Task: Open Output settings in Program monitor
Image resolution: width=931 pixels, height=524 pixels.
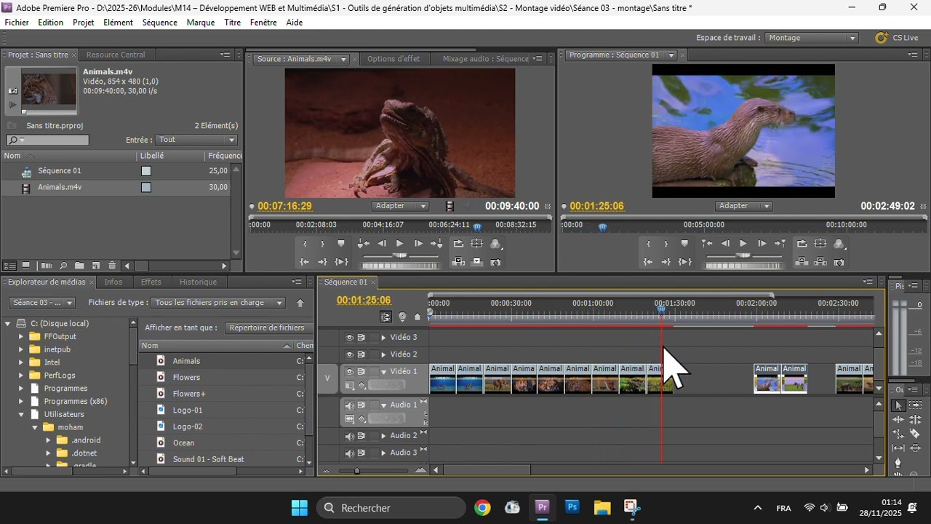Action: click(x=839, y=244)
